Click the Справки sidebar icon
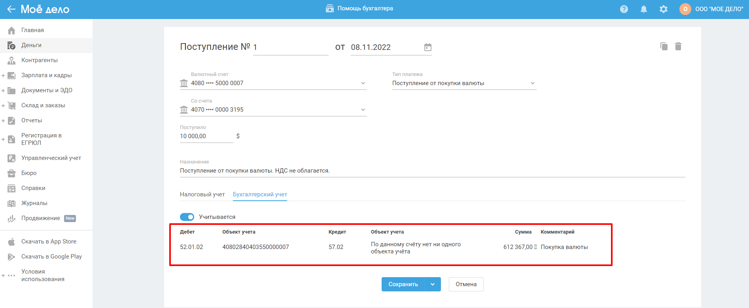 11,188
